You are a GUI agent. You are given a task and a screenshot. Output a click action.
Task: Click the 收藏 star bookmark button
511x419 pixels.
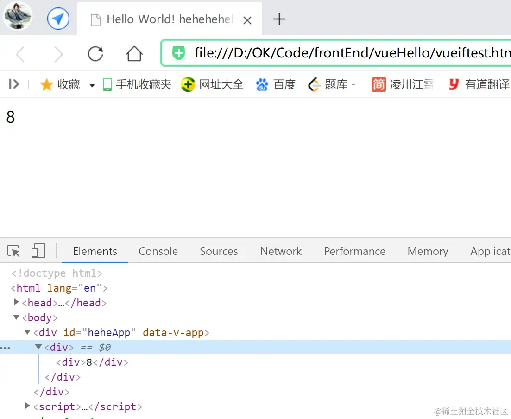60,84
